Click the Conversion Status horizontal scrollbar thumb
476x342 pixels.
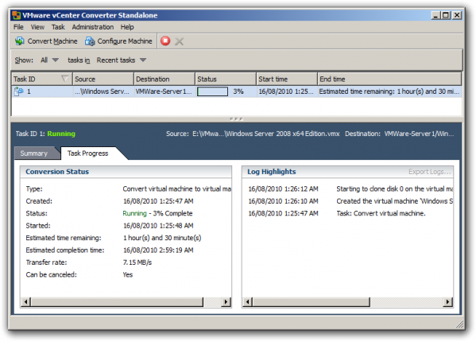pyautogui.click(x=117, y=302)
